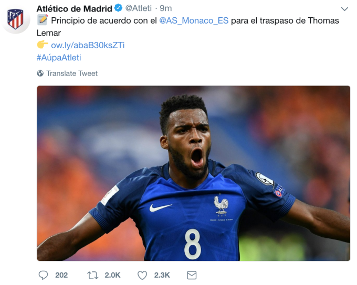Click the Atlético de Madrid crest avatar
The image size is (357, 285).
tap(15, 19)
